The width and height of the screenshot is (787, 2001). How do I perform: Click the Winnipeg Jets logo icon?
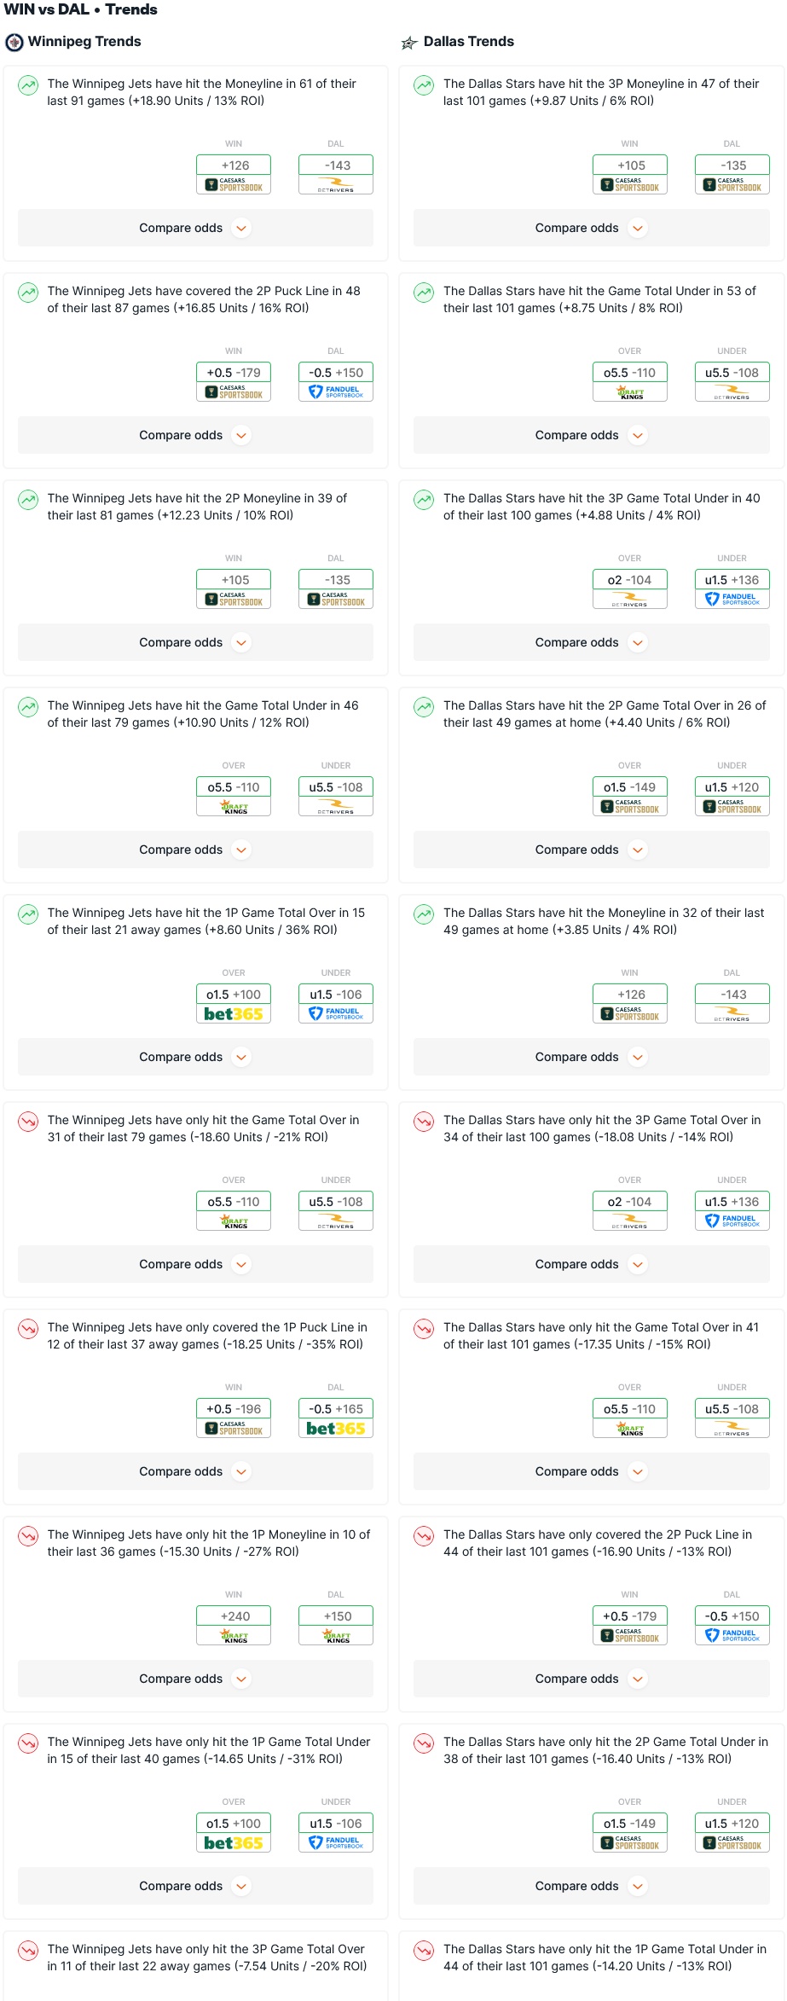click(x=14, y=42)
